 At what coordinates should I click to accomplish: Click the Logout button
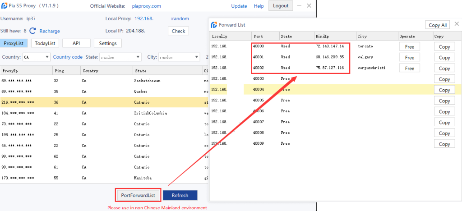pos(281,5)
